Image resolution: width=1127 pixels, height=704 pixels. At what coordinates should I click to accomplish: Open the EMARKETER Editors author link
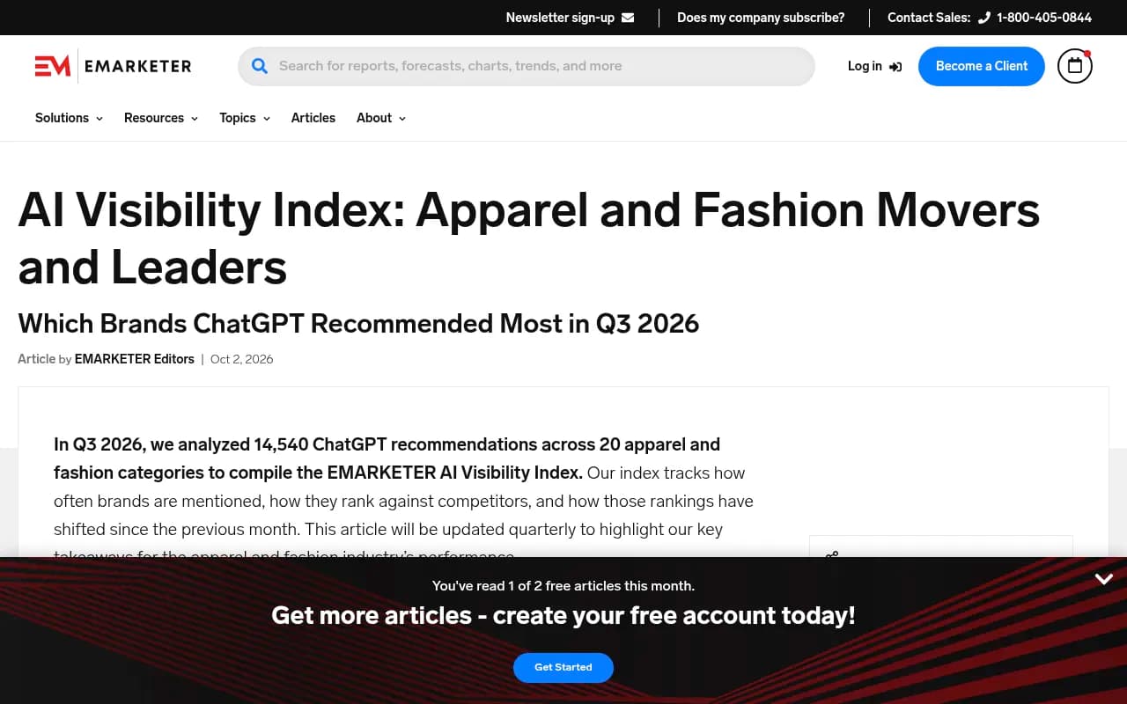pos(135,359)
